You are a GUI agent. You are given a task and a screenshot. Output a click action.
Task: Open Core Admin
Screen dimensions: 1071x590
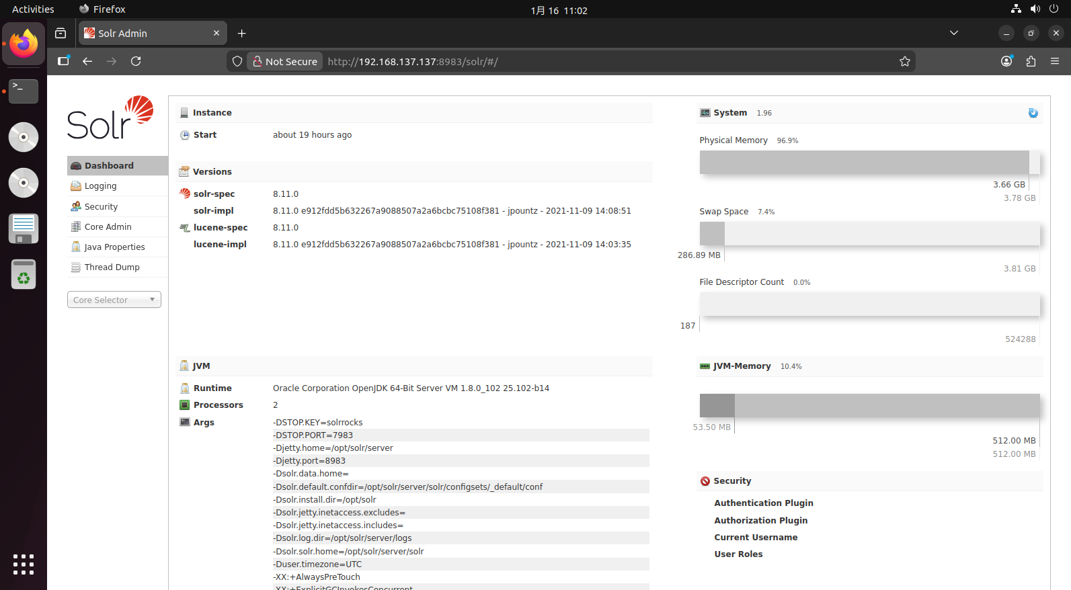click(x=118, y=226)
